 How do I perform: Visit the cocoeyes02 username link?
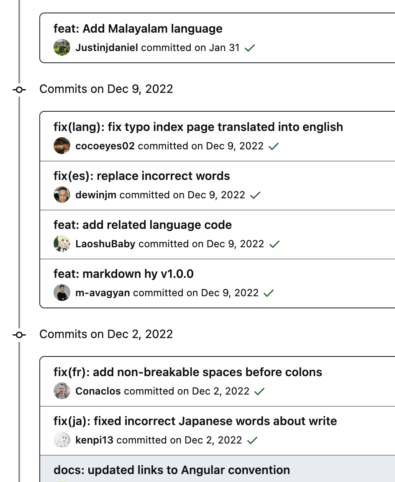(x=105, y=146)
